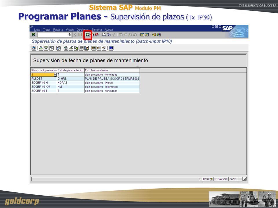This screenshot has width=278, height=208.
Task: Click the Customize Local Layout icon
Action: (x=159, y=35)
